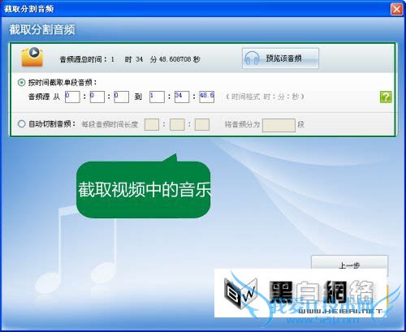Screen dimensions: 406x332
Task: Click the end minute field showing 34
Action: (x=182, y=97)
